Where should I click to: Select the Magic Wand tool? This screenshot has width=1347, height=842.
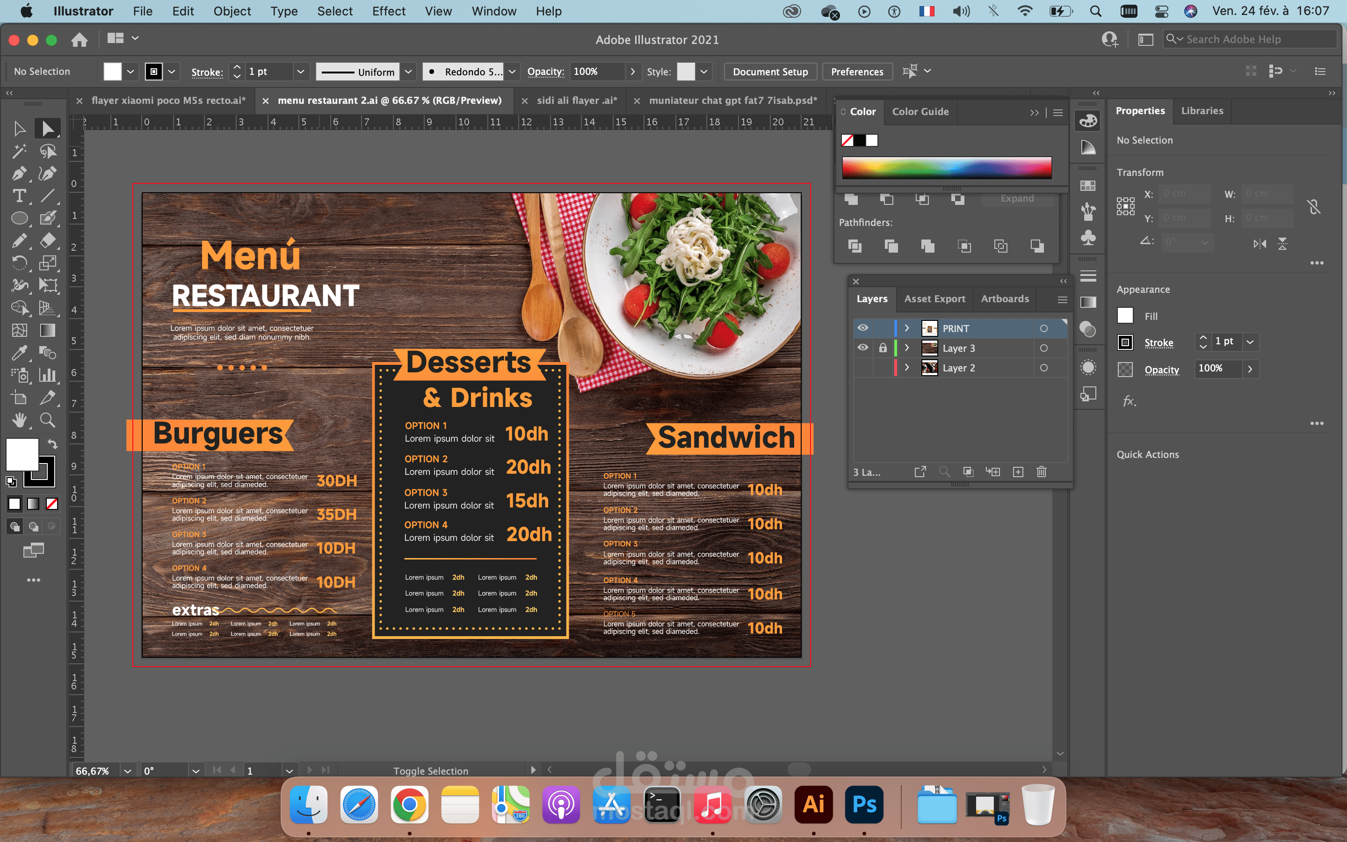19,152
